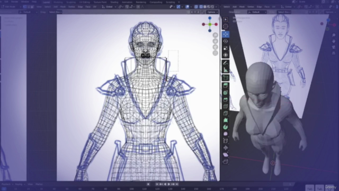Open Select Box dropdown in right viewport
This screenshot has height=191, width=339.
click(x=284, y=12)
